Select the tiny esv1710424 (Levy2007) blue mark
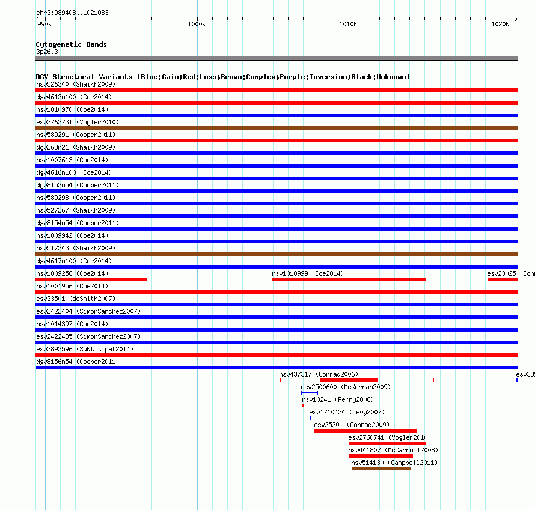535x510 pixels. tap(310, 418)
